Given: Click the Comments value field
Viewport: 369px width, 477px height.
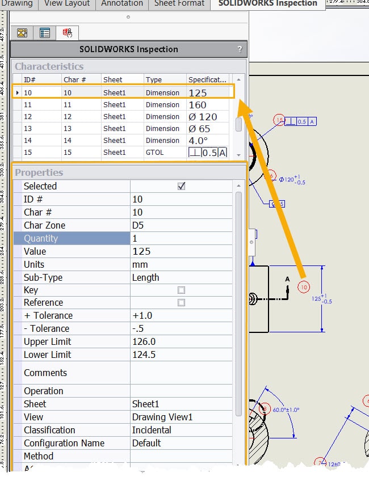Looking at the screenshot, I should click(x=182, y=373).
